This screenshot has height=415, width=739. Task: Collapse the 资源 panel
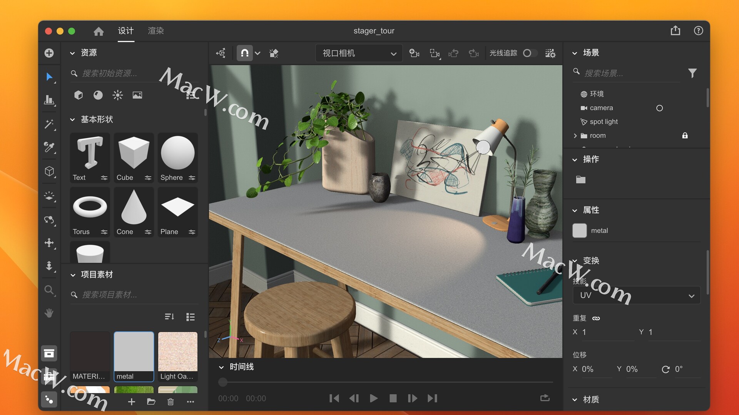(x=72, y=53)
